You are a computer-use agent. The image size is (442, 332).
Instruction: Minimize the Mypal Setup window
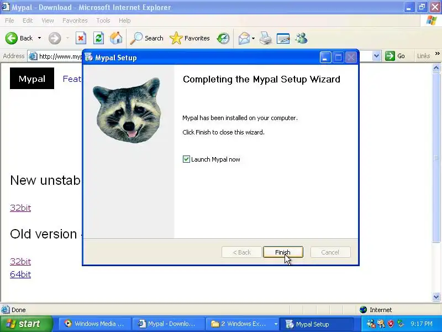pos(325,58)
